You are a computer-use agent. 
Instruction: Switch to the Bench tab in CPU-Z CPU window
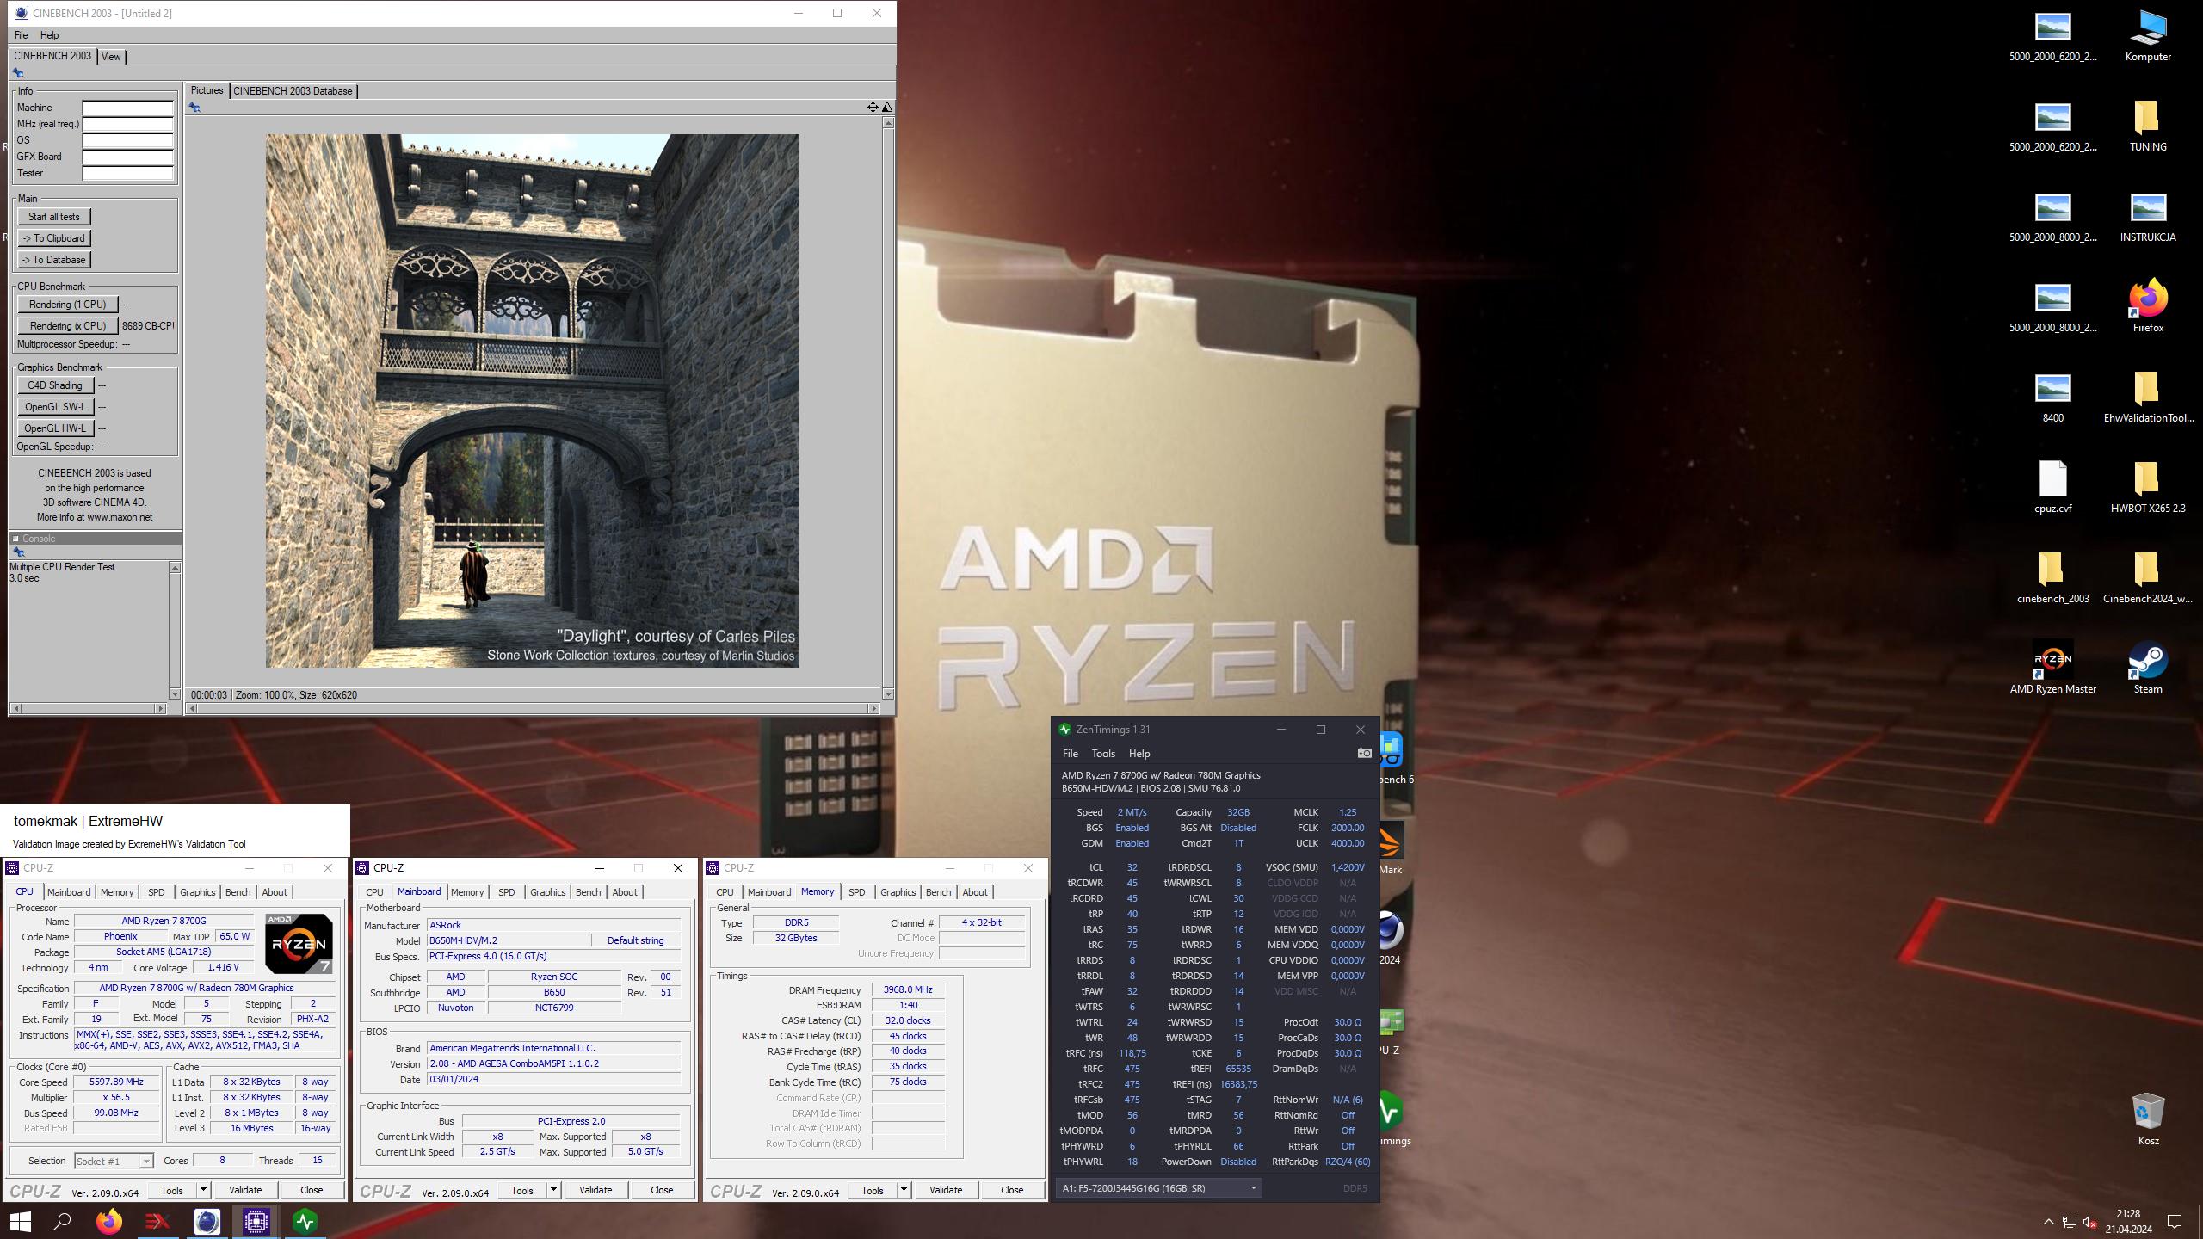[x=238, y=892]
